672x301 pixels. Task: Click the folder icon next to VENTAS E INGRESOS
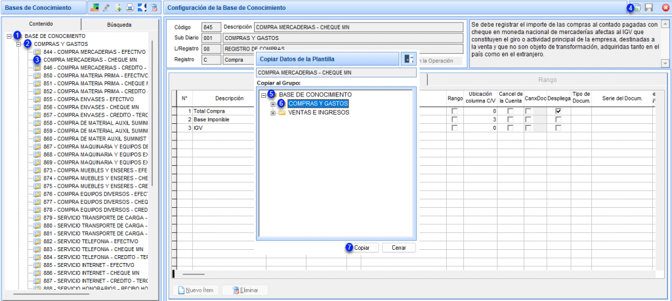282,113
